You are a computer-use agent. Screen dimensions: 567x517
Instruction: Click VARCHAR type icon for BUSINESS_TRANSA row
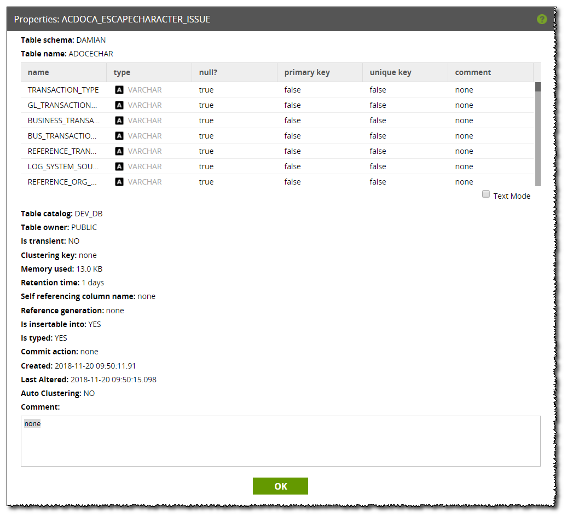[x=119, y=120]
